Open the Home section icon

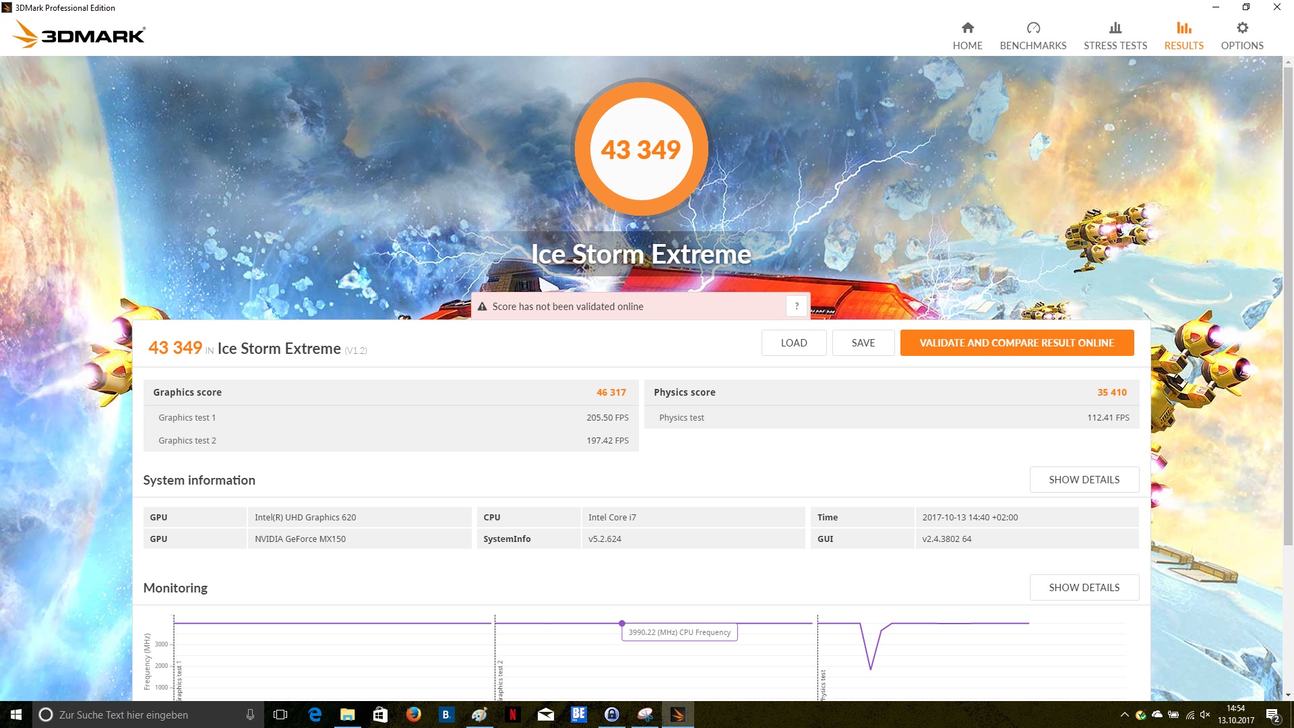click(967, 28)
